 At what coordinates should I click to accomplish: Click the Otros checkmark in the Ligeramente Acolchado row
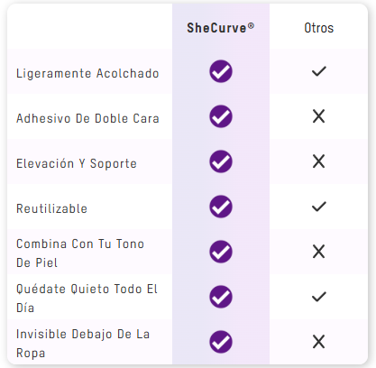319,71
